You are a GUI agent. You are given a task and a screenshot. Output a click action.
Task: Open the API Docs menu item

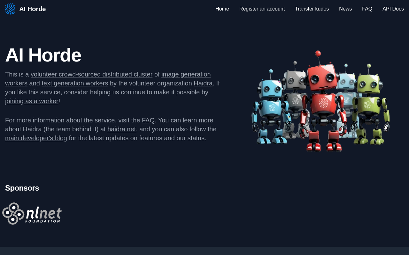[393, 8]
